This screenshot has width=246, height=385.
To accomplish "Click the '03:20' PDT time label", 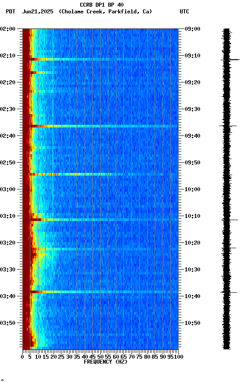I will pyautogui.click(x=8, y=243).
